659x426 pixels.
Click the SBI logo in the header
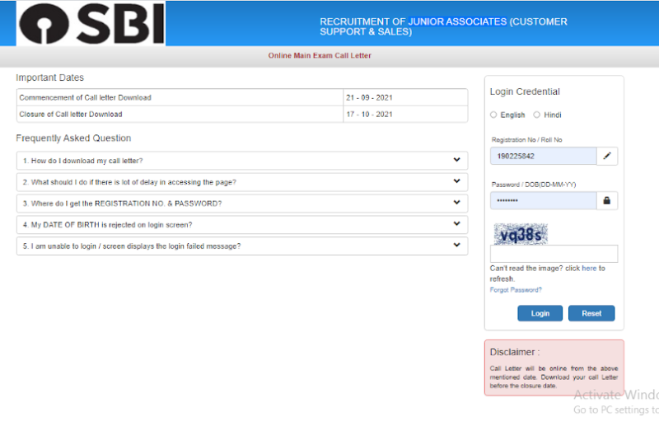point(91,24)
